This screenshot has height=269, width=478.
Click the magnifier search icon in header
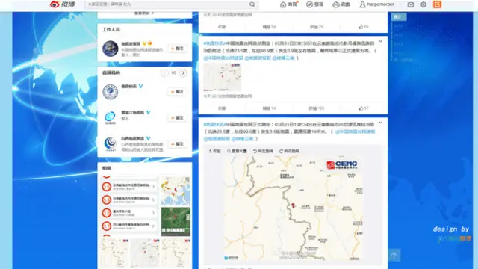(x=252, y=4)
